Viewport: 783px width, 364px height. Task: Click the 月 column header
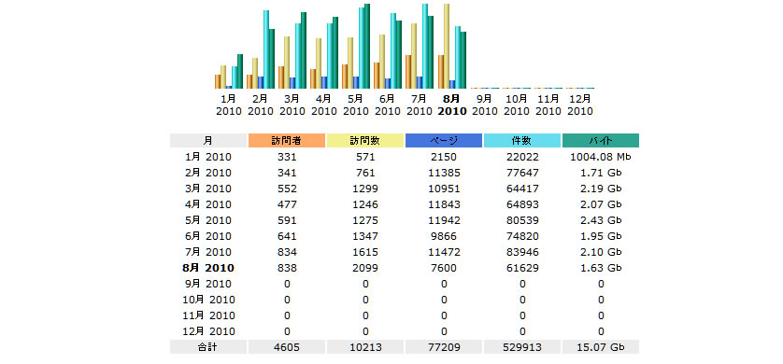(208, 141)
